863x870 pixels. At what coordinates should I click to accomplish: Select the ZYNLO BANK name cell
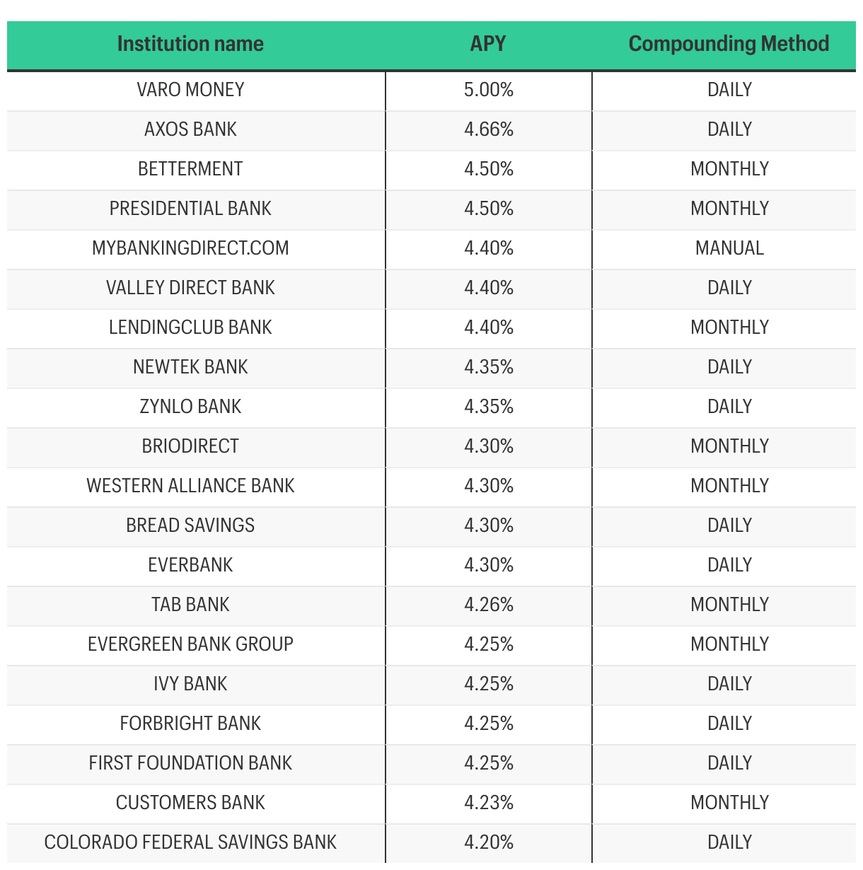coord(190,407)
